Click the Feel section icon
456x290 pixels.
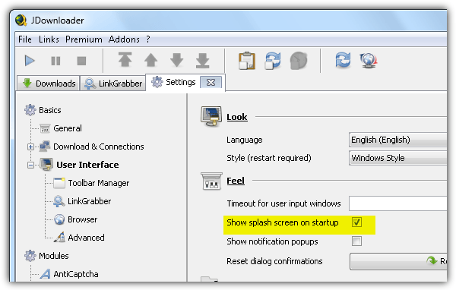(211, 181)
